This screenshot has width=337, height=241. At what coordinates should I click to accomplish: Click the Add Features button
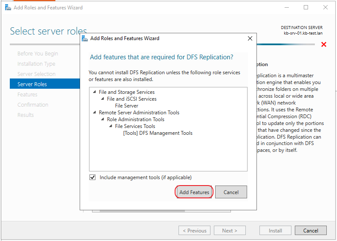[194, 192]
